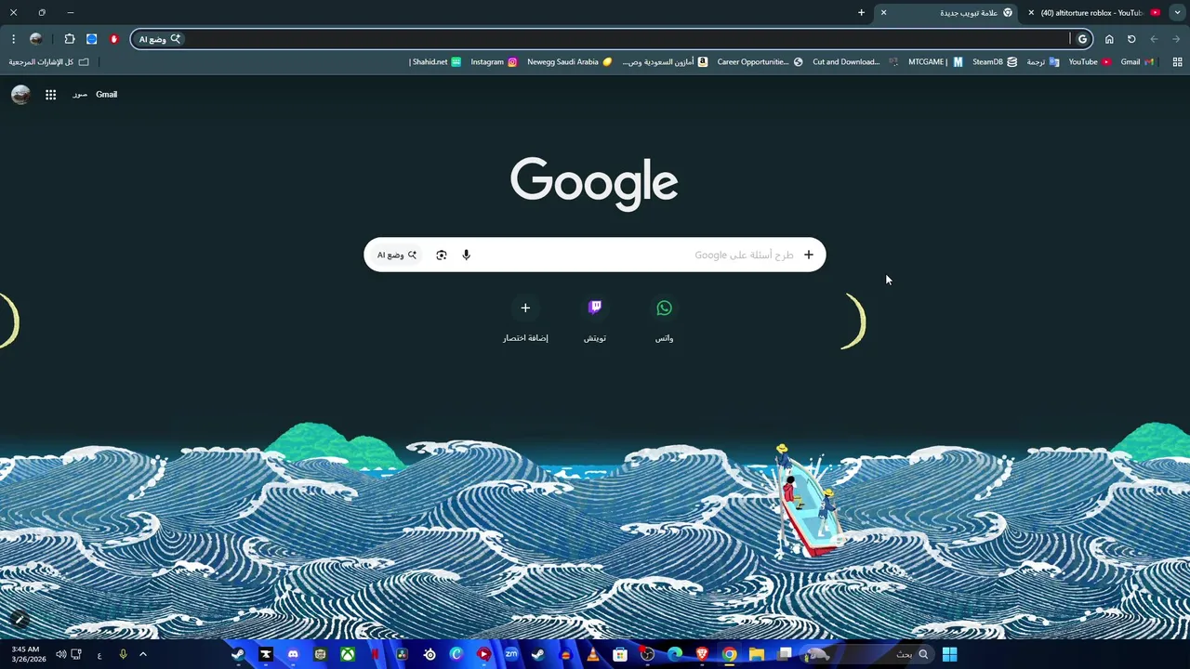
Task: Switch input language indicator ع
Action: pyautogui.click(x=99, y=654)
